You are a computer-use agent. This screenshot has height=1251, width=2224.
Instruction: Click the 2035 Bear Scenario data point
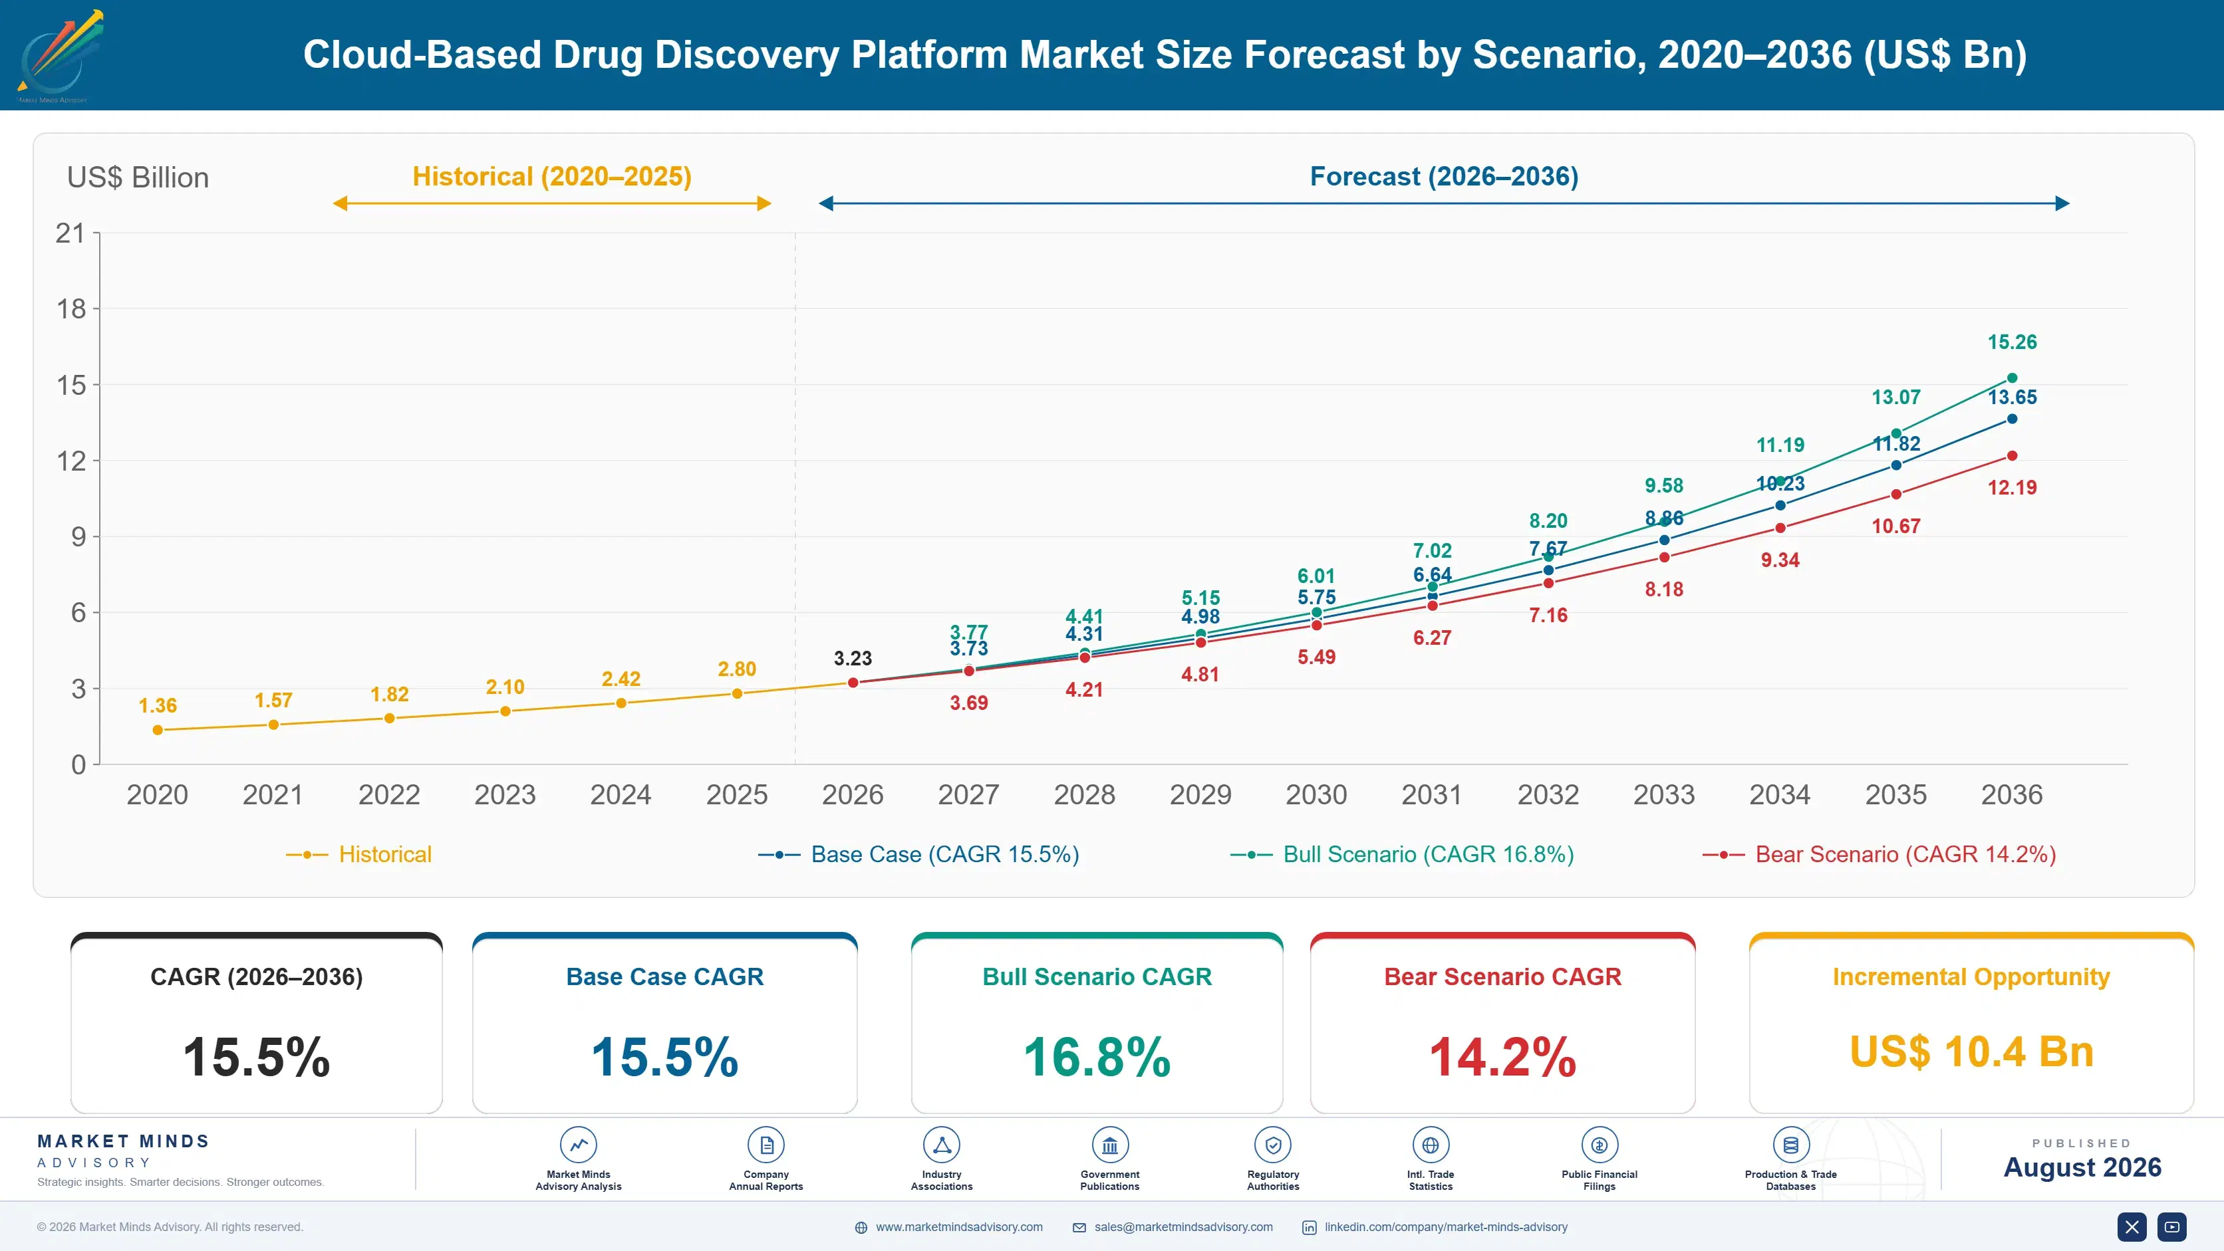1896,495
